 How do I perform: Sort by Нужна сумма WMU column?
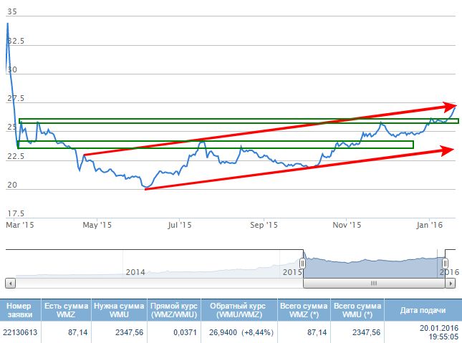(119, 311)
